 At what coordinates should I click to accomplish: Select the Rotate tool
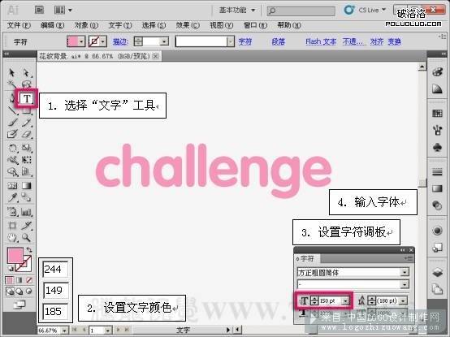coord(12,148)
